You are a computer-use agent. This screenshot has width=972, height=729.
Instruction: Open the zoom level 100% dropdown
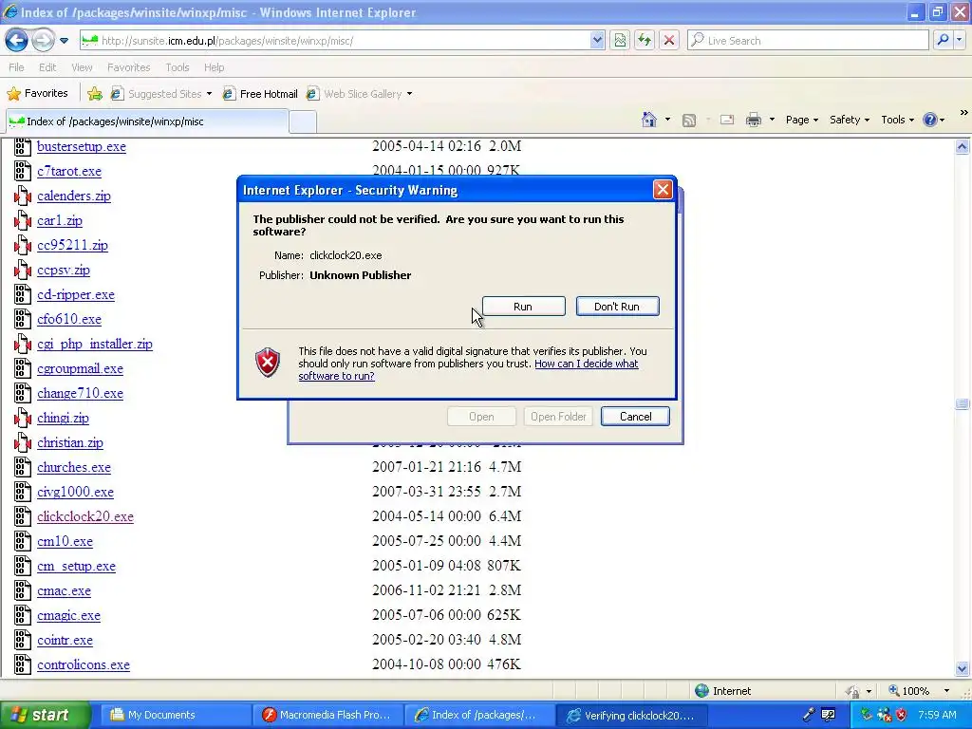coord(946,691)
